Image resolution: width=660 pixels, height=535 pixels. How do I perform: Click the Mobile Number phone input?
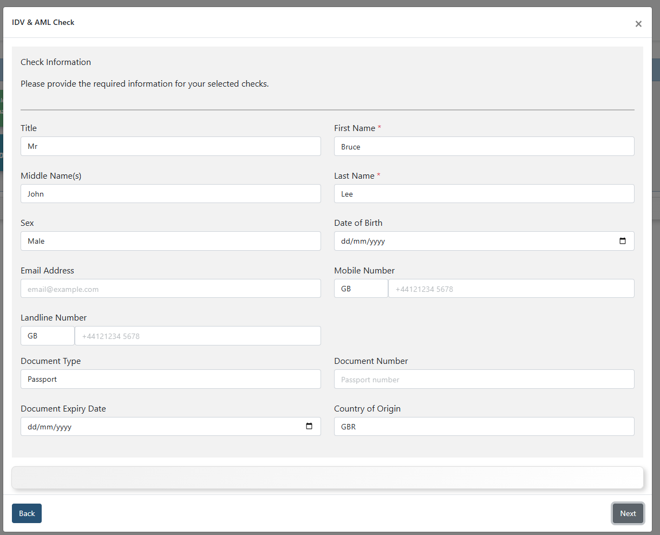point(511,289)
